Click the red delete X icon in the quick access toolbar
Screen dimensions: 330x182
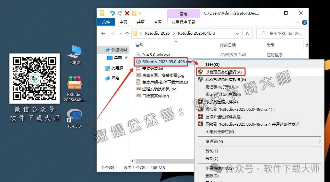127,13
